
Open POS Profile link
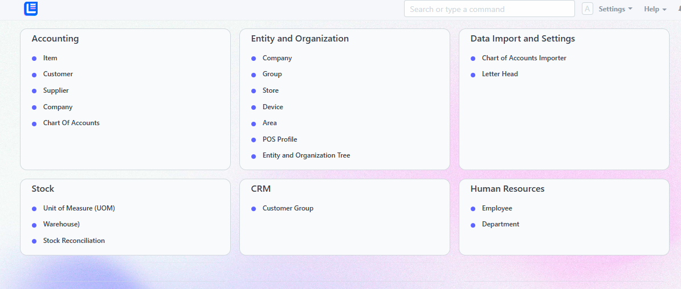click(x=280, y=139)
